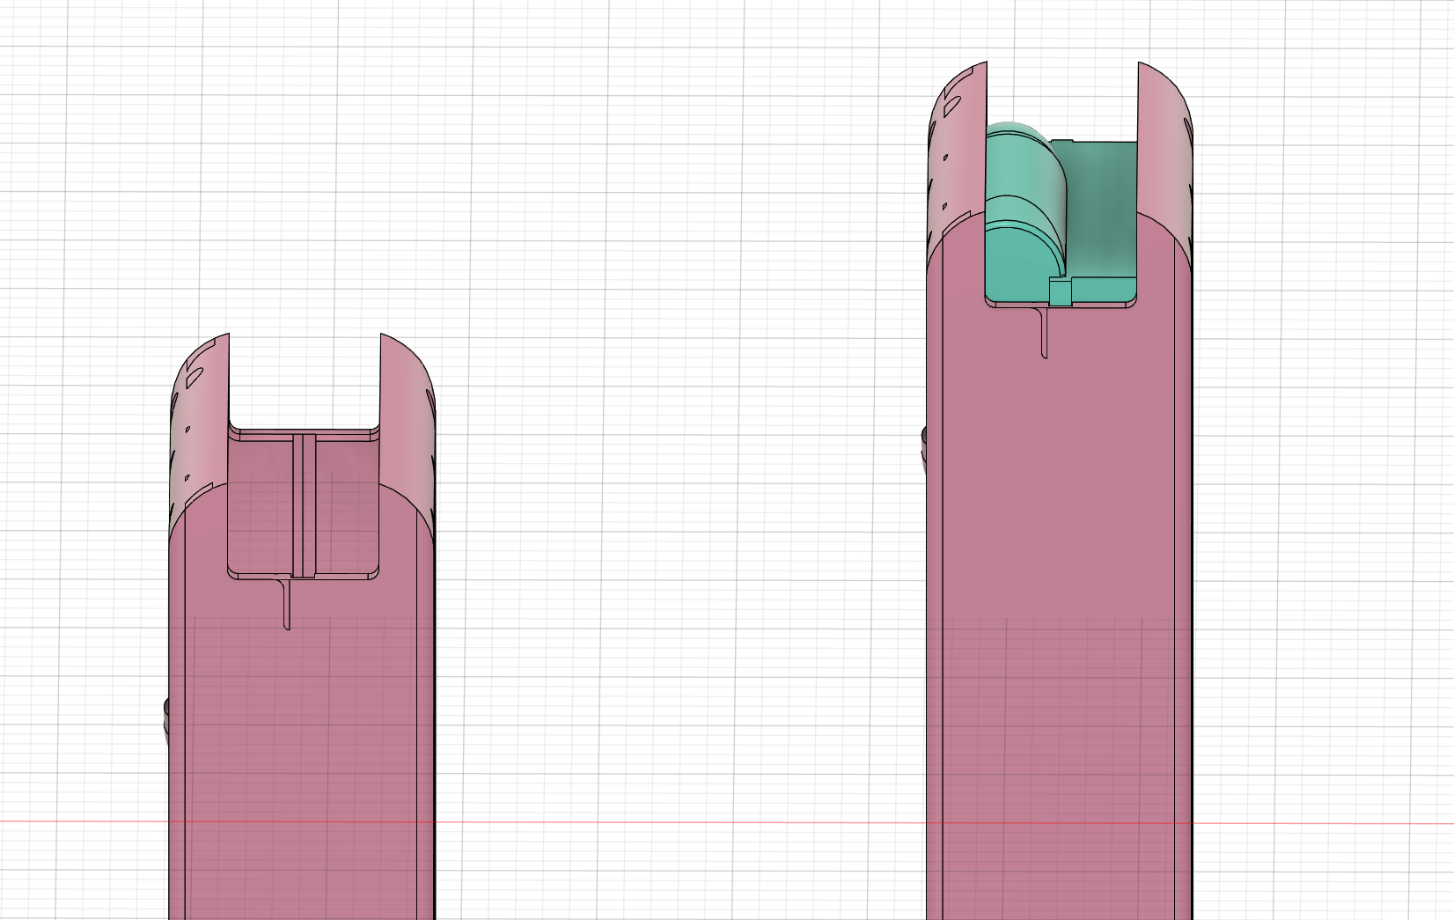Select the small green square tab
Image resolution: width=1454 pixels, height=920 pixels.
pyautogui.click(x=1061, y=291)
